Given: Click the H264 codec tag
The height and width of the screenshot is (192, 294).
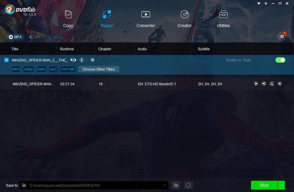Looking at the screenshot, I should click(x=41, y=69).
